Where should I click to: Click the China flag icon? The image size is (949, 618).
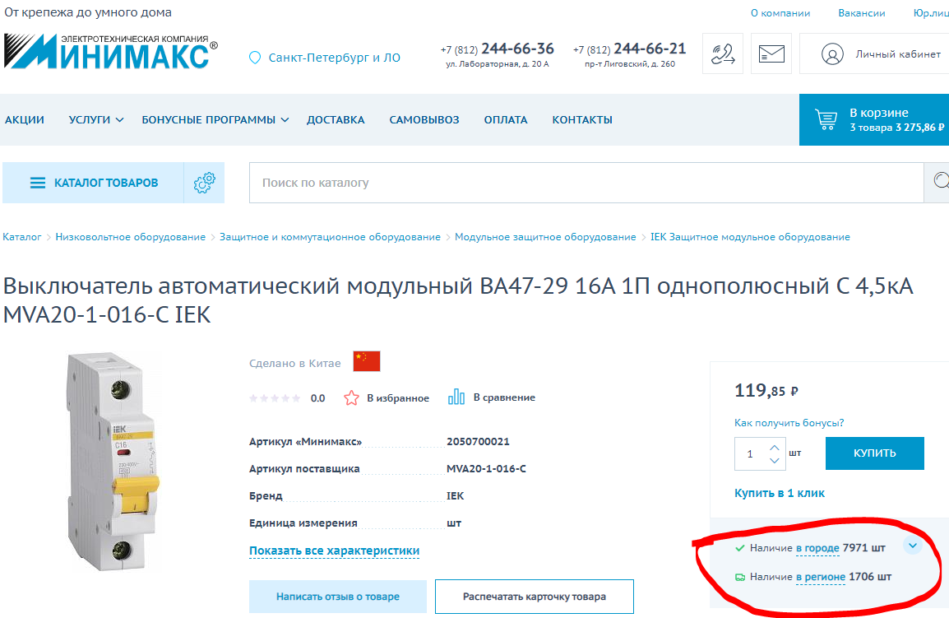[367, 361]
